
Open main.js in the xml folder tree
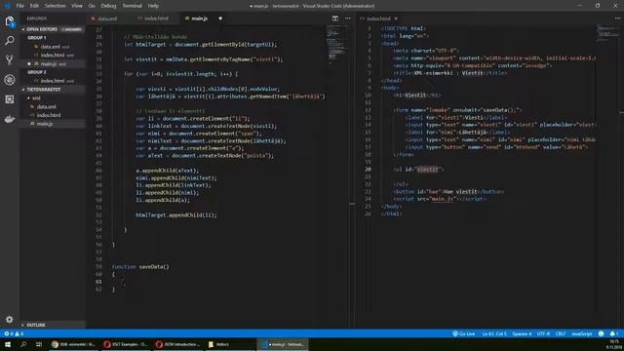(x=45, y=124)
